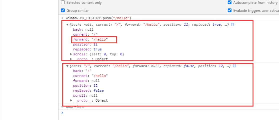Select the current: "/hello" property row
279x120 pixels.
(90, 76)
